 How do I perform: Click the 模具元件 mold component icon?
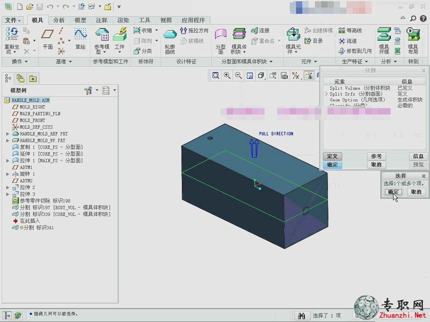(x=293, y=35)
